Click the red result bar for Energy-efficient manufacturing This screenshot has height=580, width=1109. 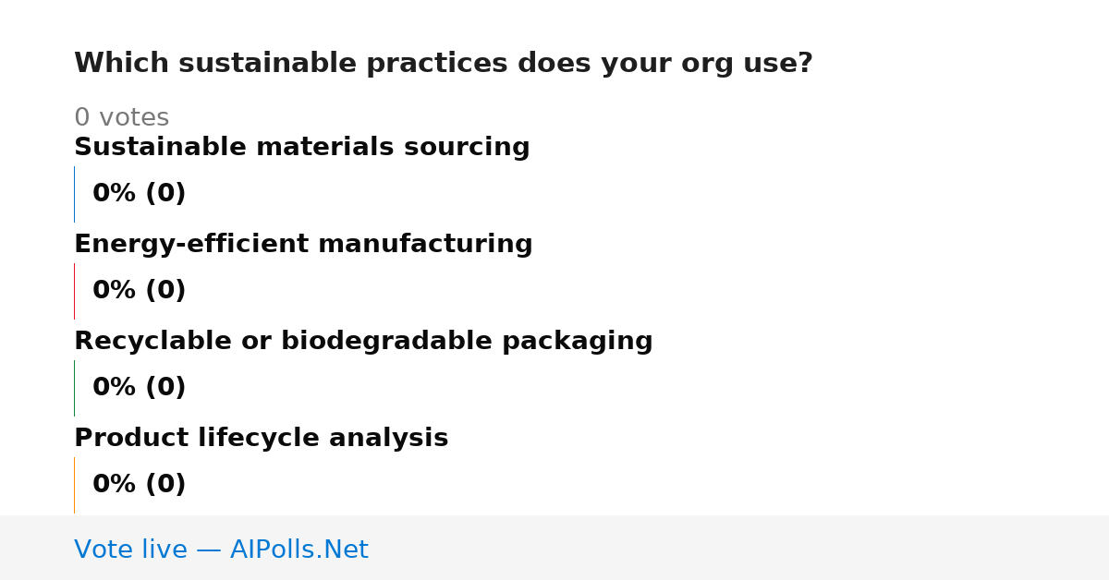pos(74,291)
